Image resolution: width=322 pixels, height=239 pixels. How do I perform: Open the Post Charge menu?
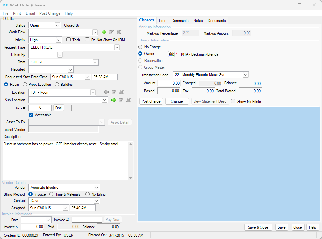(50, 13)
